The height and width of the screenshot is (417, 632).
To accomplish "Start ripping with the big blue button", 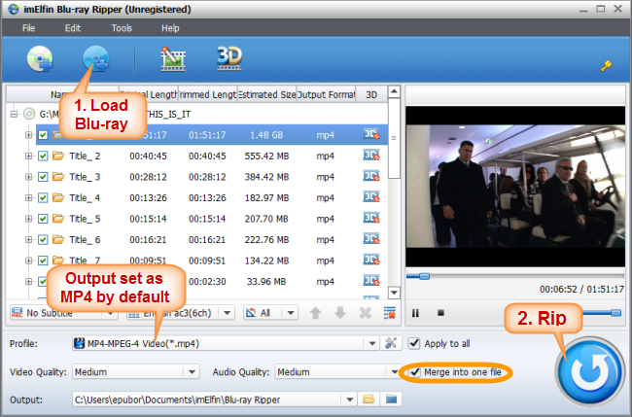I will pos(589,371).
